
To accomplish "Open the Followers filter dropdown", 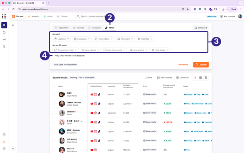I will tap(125, 39).
